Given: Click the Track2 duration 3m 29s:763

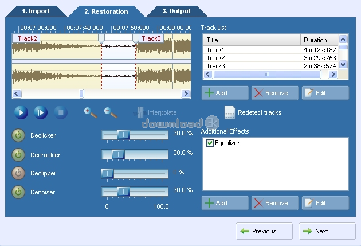Looking at the screenshot, I should [320, 58].
